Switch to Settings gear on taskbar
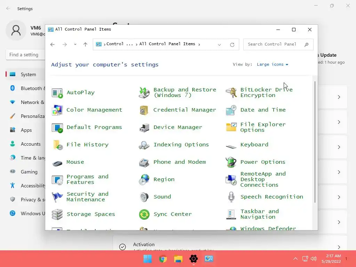The width and height of the screenshot is (356, 267). tap(193, 259)
